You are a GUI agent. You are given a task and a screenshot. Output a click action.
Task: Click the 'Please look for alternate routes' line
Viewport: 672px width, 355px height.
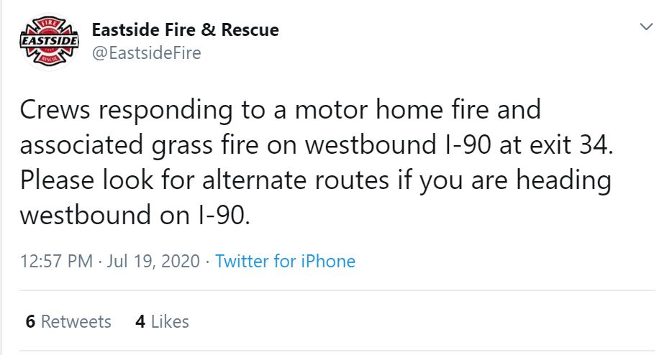[x=315, y=180]
